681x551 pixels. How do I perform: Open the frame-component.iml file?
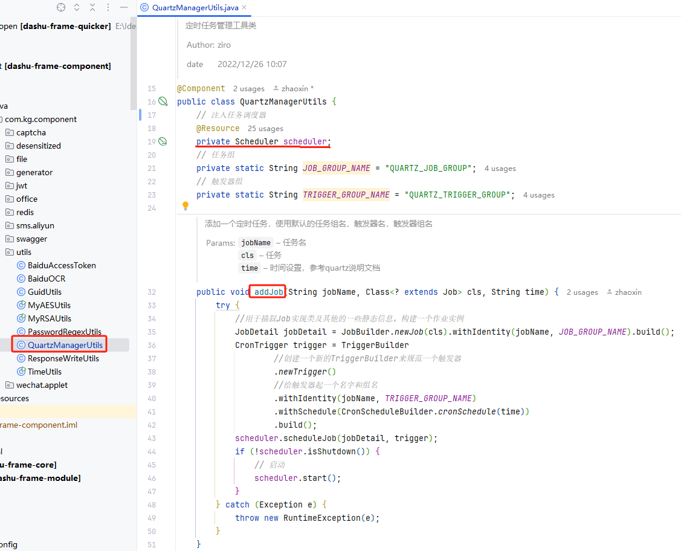tap(39, 425)
